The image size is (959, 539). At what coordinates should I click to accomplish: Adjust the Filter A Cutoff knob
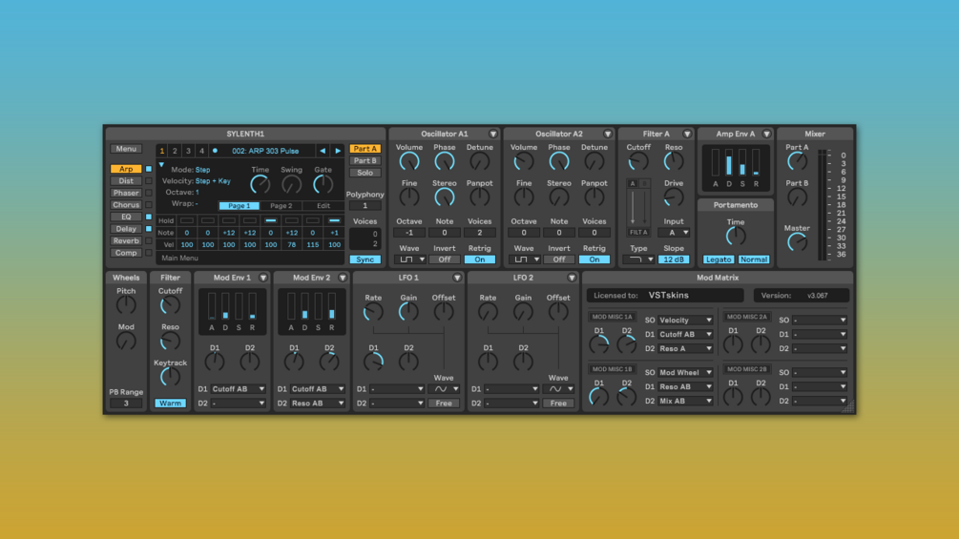(638, 162)
